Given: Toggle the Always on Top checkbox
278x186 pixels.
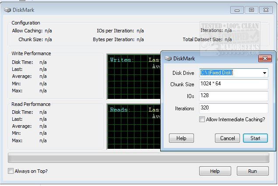Looking at the screenshot, I should pos(11,171).
